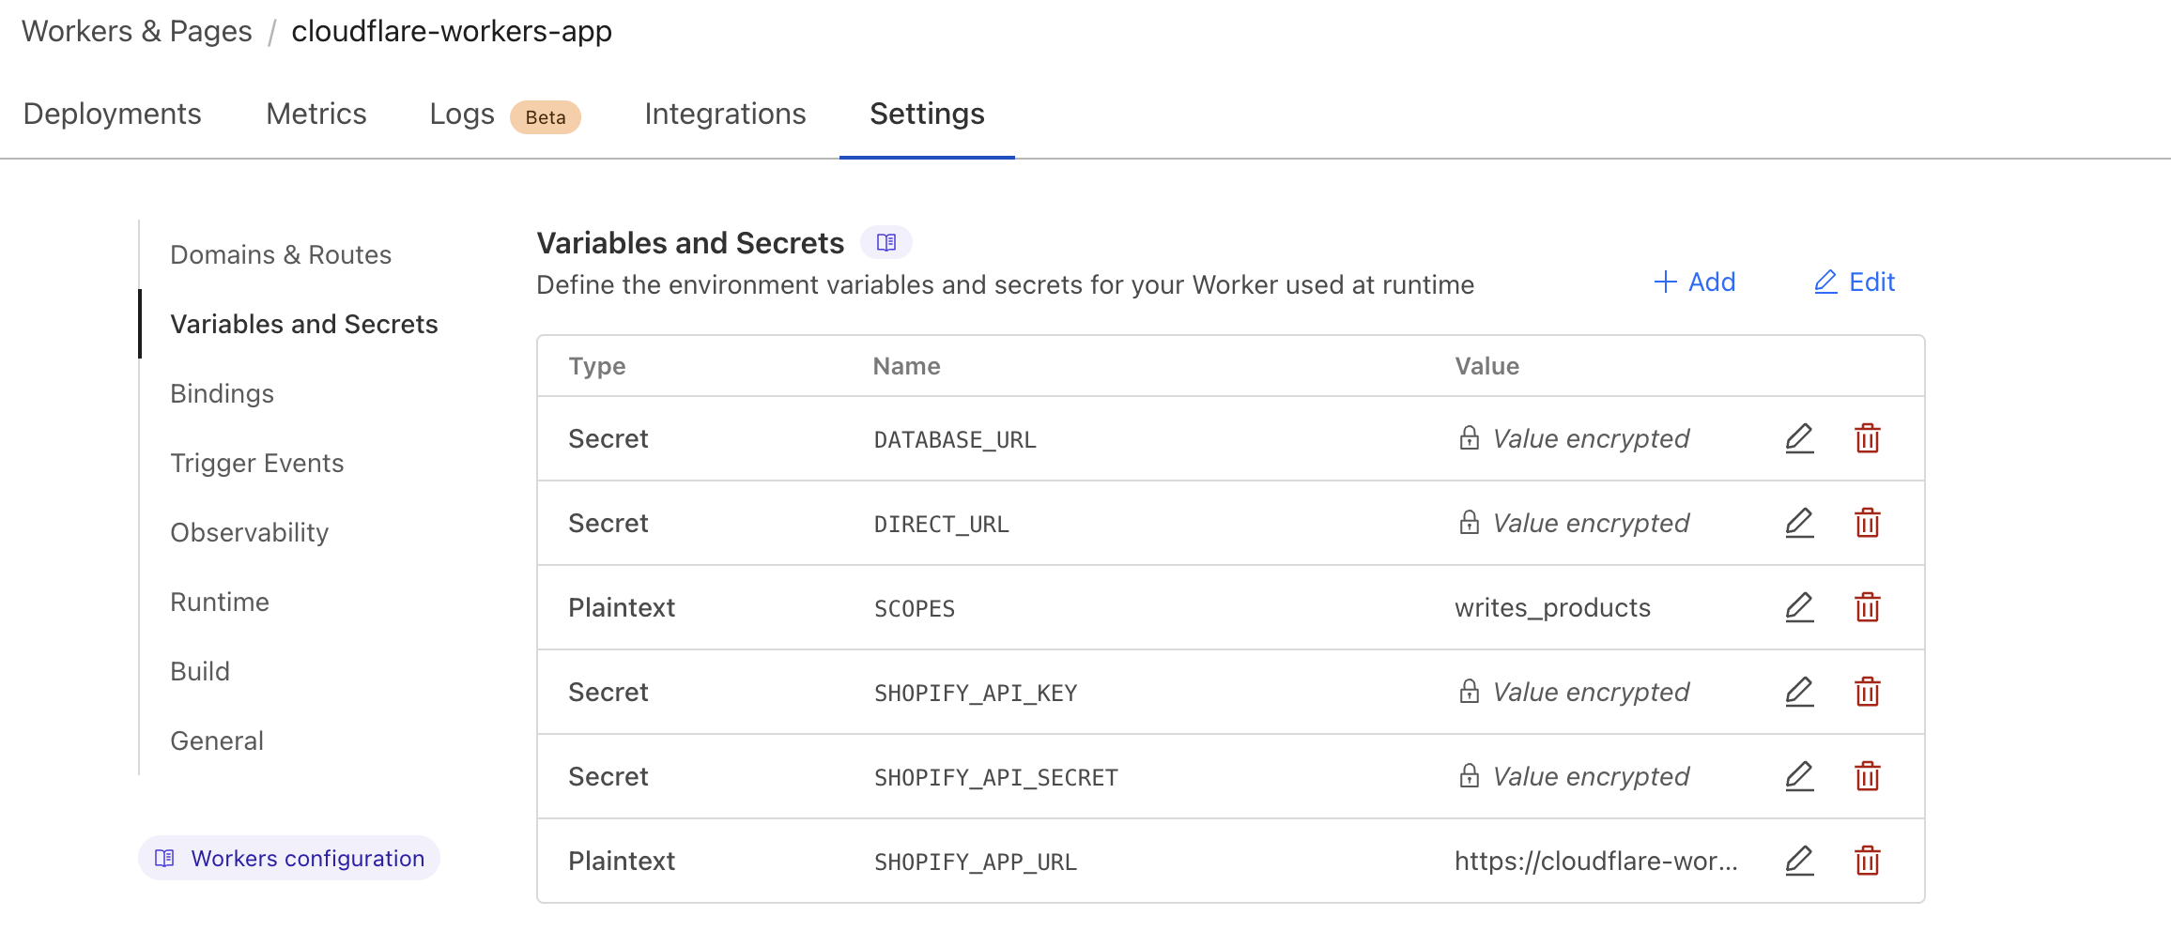This screenshot has width=2171, height=931.
Task: Delete the DIRECT_URL secret trash icon
Action: (1868, 523)
